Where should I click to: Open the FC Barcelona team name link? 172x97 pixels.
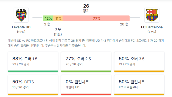(x=152, y=27)
